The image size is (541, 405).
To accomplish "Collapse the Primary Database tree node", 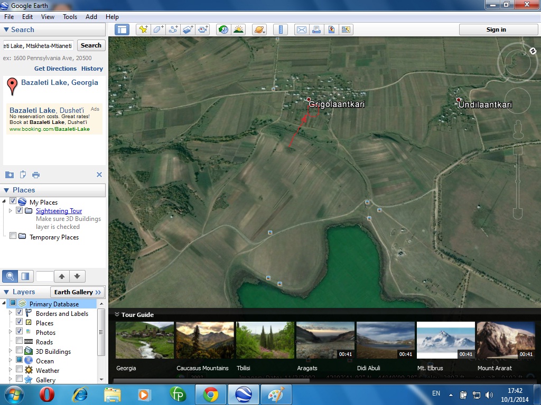I will click(4, 303).
